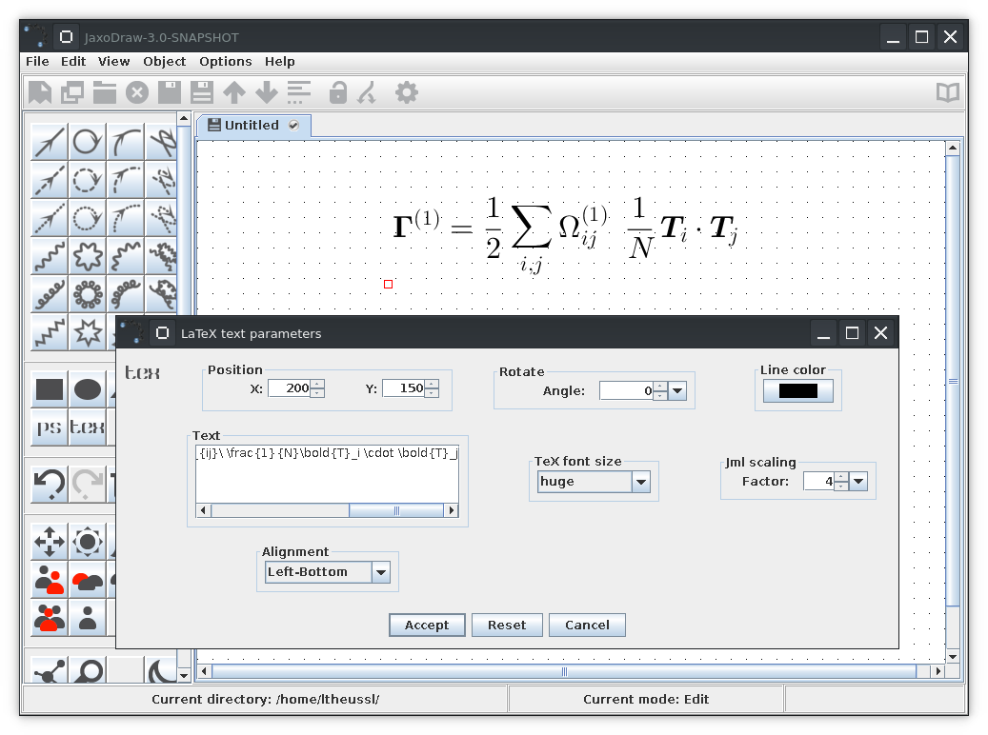Click the up arrow toolbar icon
The height and width of the screenshot is (735, 988).
(234, 92)
